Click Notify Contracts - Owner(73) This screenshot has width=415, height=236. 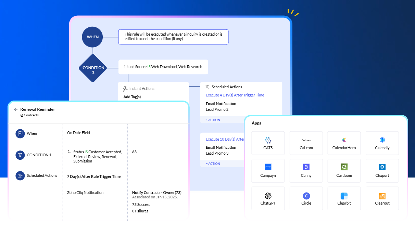(157, 193)
